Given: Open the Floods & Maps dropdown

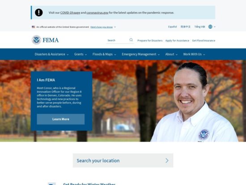Looking at the screenshot, I should (x=104, y=54).
